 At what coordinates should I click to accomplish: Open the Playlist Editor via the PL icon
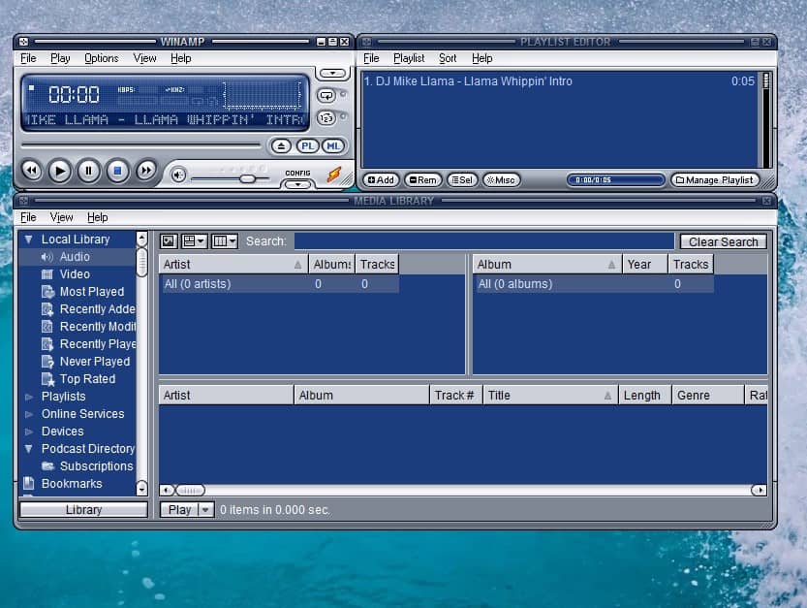(309, 145)
